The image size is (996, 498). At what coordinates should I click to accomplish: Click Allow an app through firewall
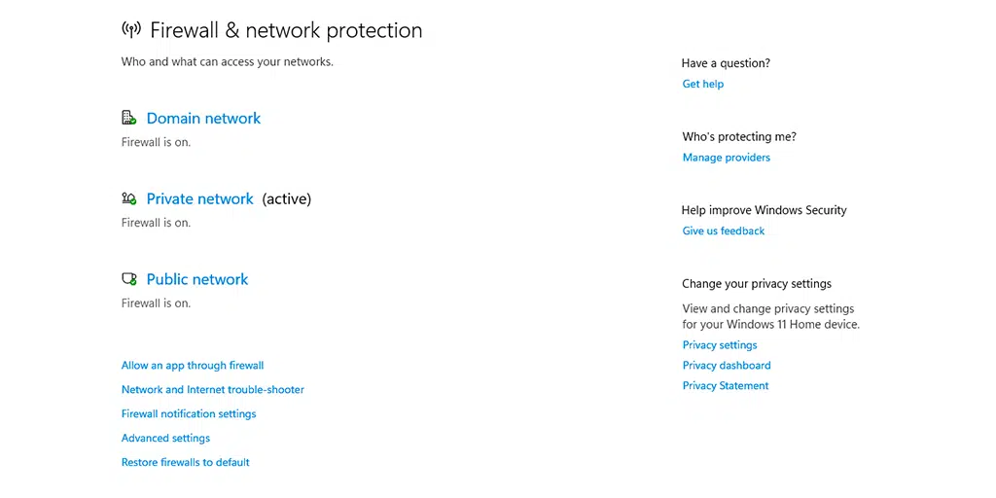pyautogui.click(x=193, y=366)
